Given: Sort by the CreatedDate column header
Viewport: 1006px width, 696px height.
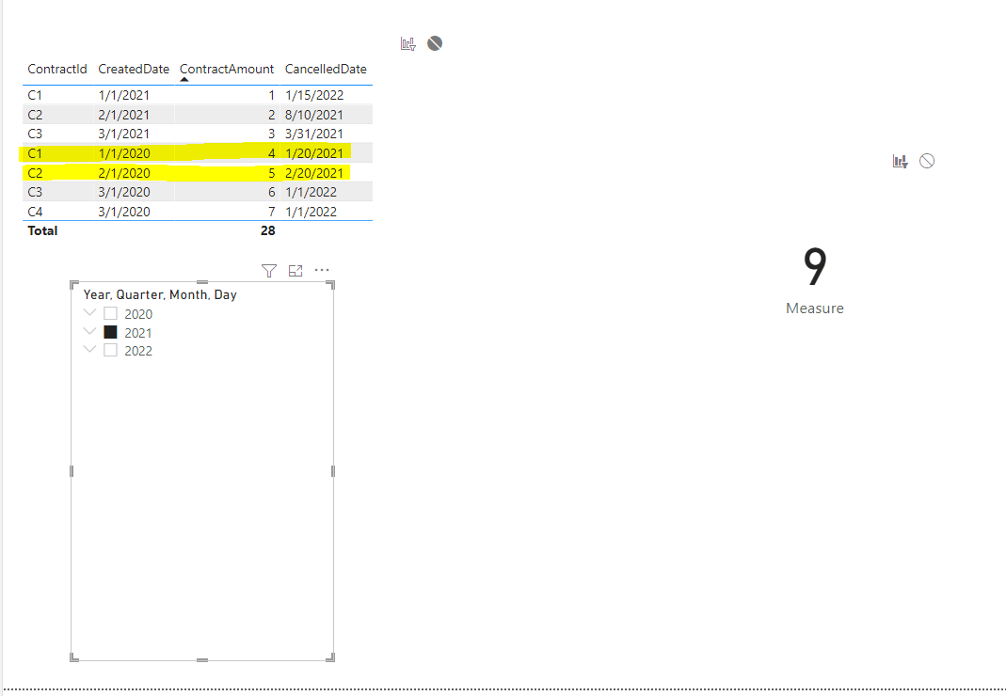Looking at the screenshot, I should point(134,69).
